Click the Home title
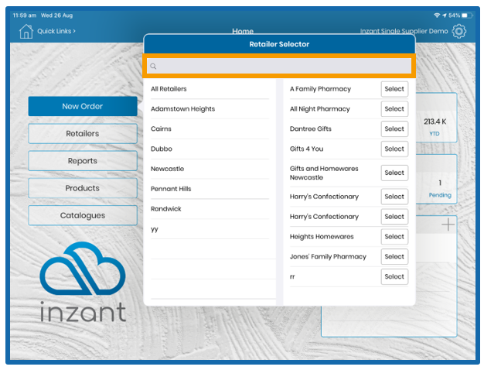The width and height of the screenshot is (484, 370). point(243,31)
